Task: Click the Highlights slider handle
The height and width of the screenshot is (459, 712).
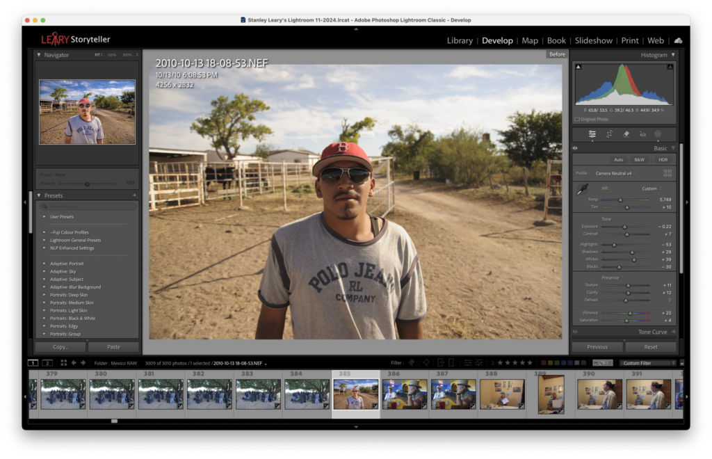Action: tap(615, 245)
